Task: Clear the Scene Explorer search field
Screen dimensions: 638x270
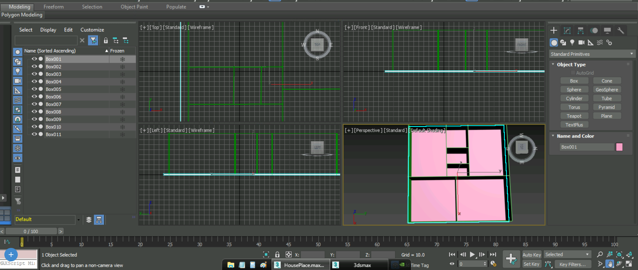Action: [x=82, y=40]
